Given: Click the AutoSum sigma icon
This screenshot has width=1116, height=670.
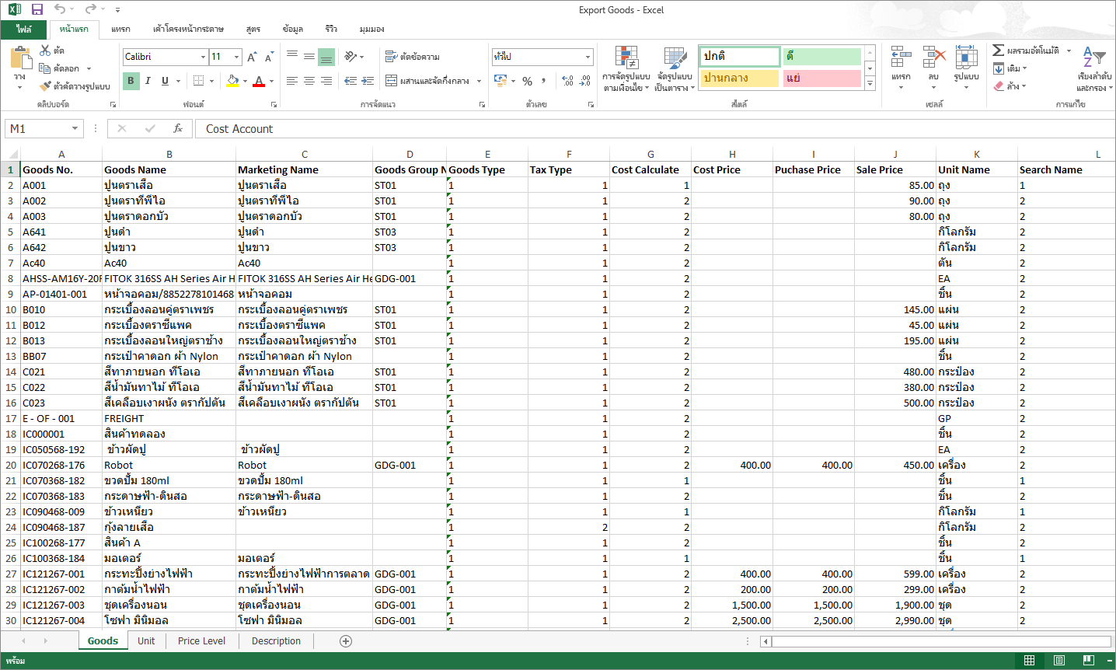Looking at the screenshot, I should tap(999, 51).
